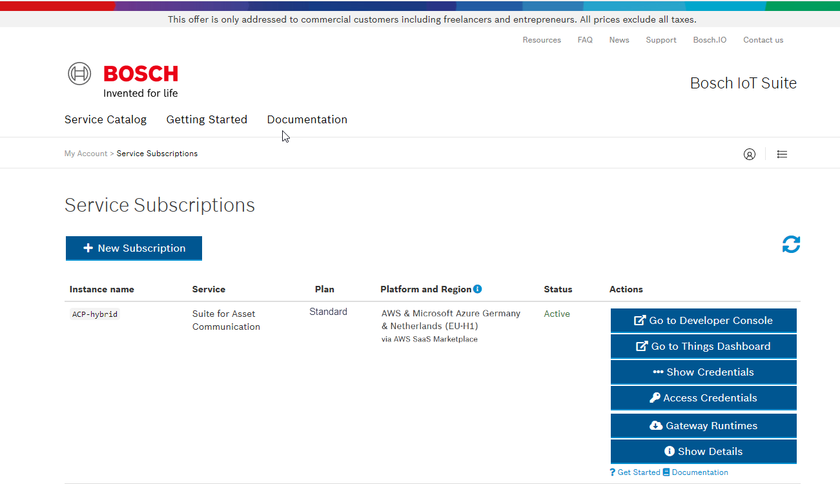Screen dimensions: 840x484
Task: Open Access Credentials
Action: coord(703,398)
